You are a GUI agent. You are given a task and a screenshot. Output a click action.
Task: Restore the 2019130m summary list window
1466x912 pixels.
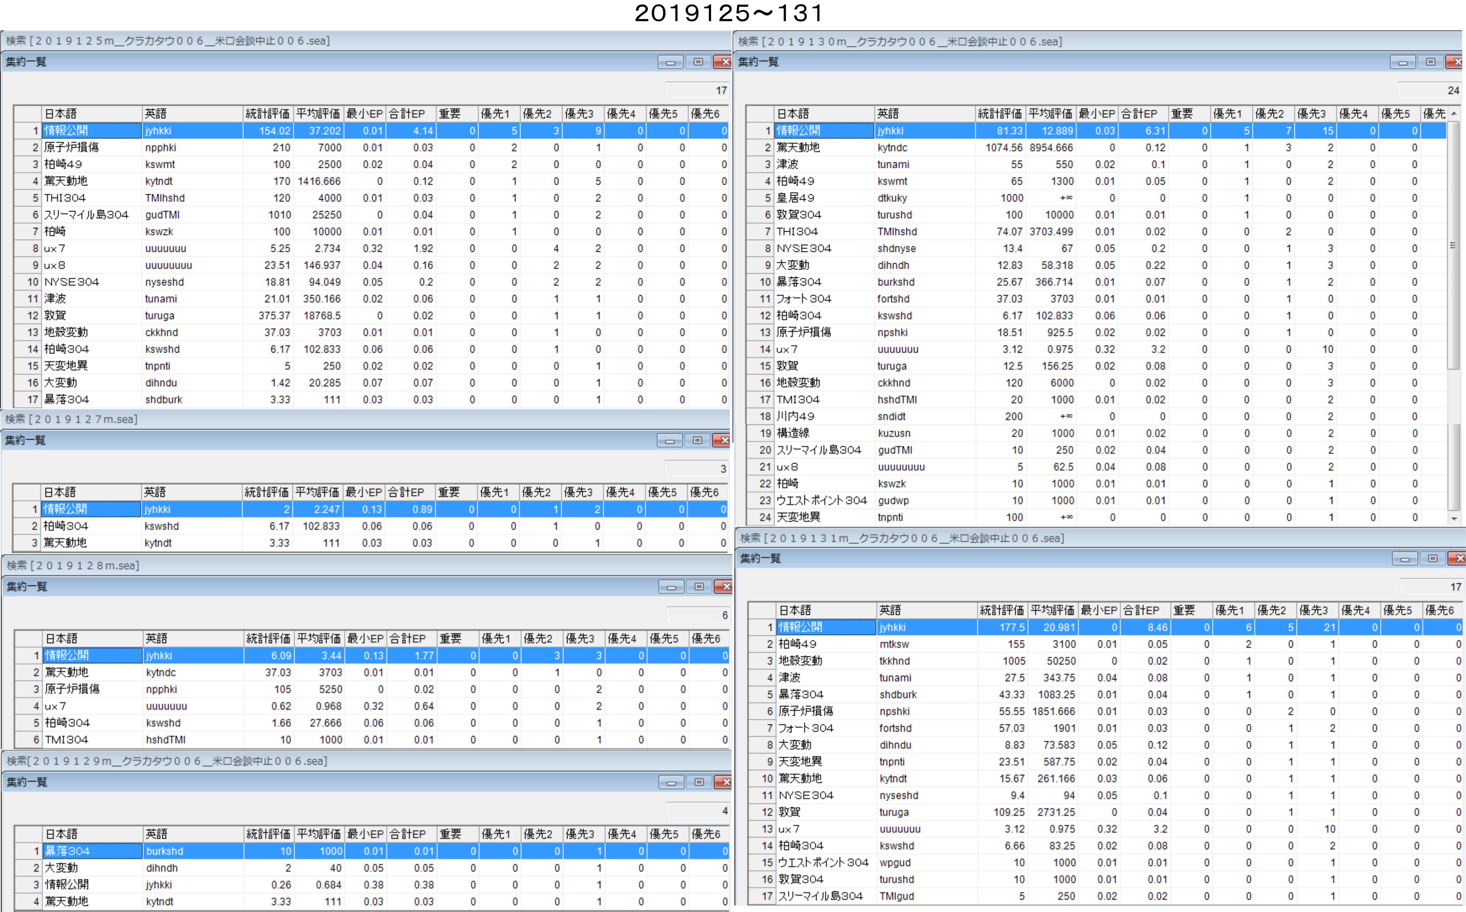coord(1430,62)
